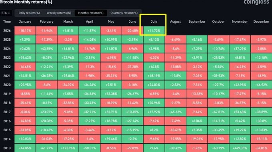Select the 2016 row label
Screen dimensions: 272x152
coord(7,121)
